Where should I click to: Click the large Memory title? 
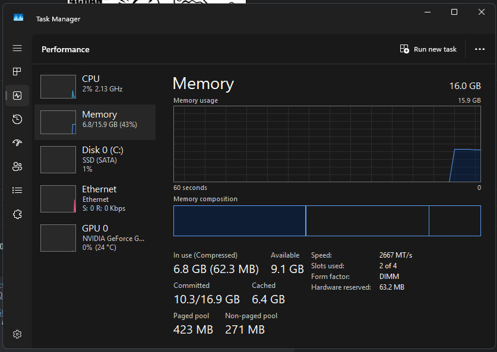point(203,84)
